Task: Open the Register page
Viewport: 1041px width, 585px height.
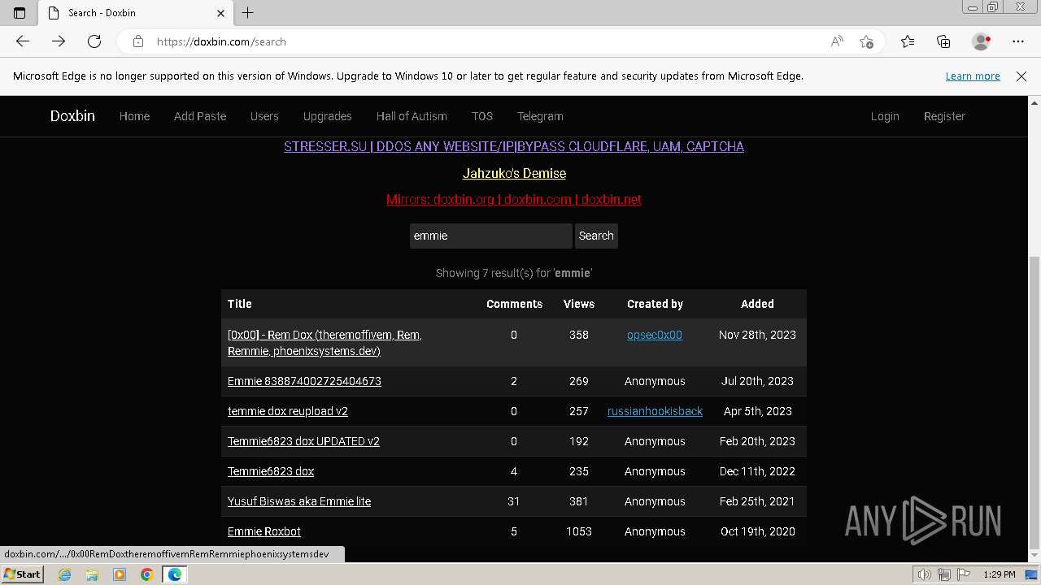Action: [x=944, y=116]
